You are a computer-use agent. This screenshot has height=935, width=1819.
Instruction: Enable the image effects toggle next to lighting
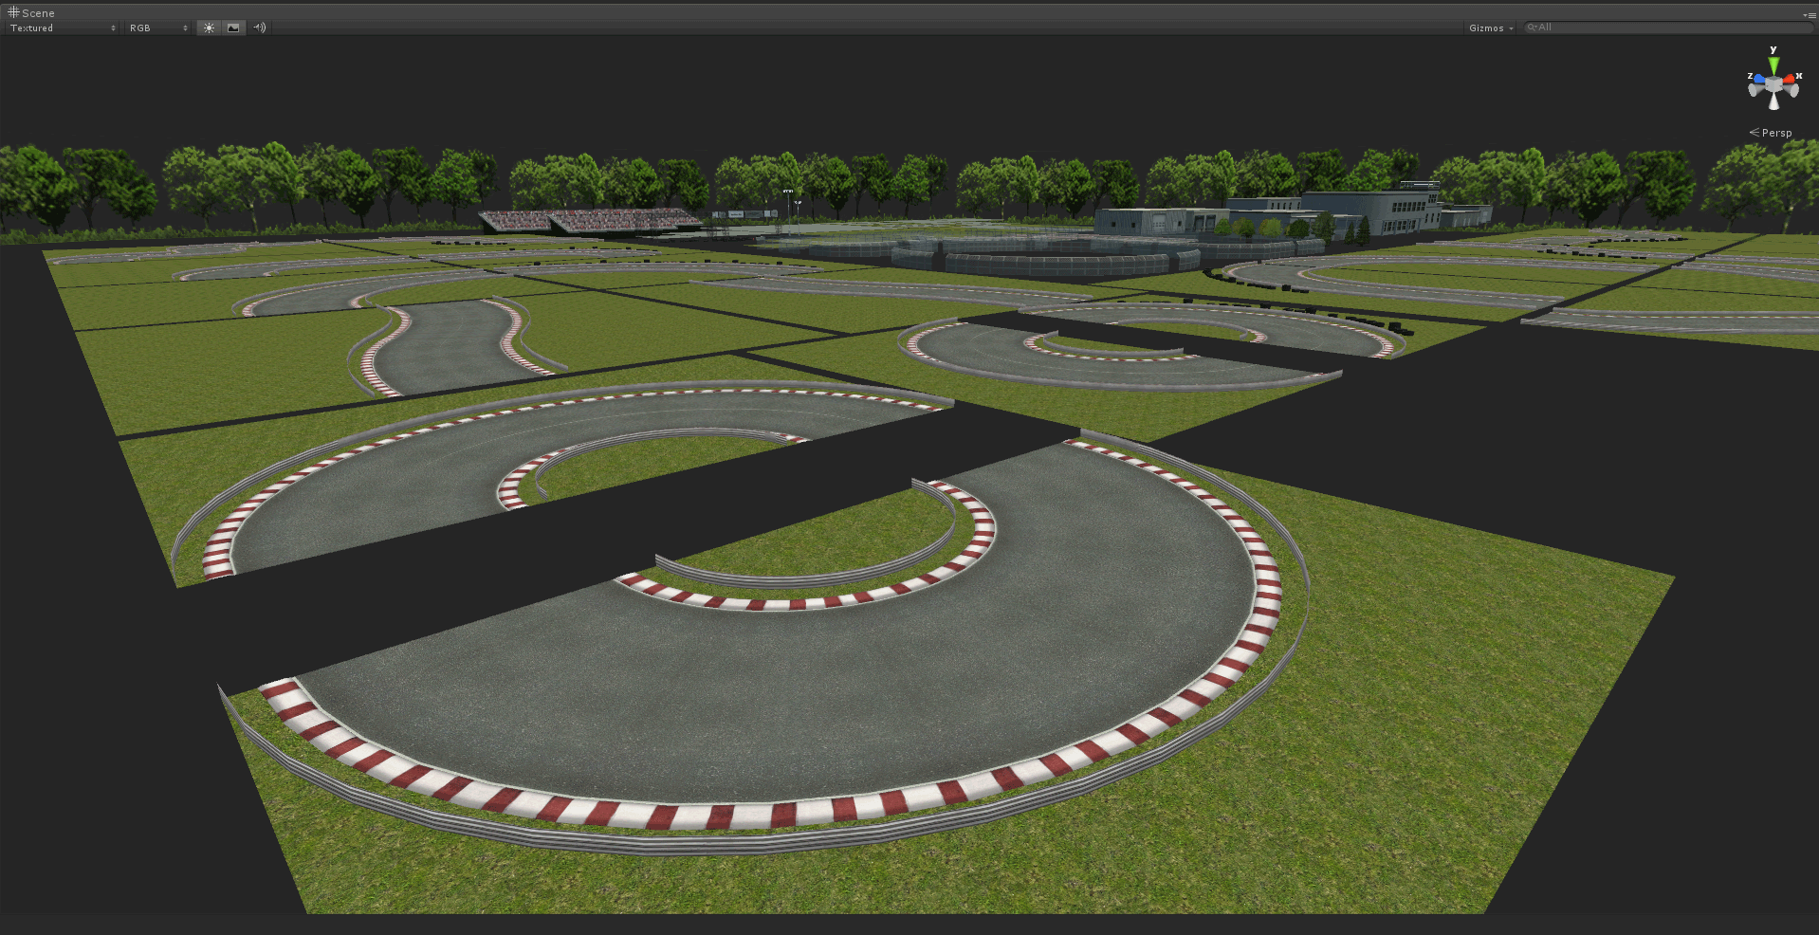[x=232, y=27]
